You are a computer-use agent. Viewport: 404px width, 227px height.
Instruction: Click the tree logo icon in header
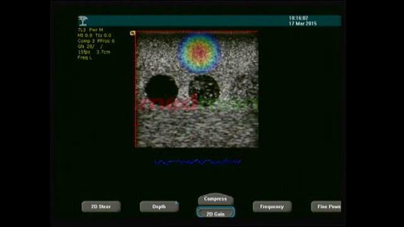[x=83, y=21]
